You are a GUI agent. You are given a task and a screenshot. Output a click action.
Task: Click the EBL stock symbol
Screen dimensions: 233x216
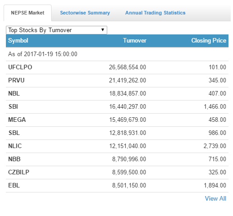[x=14, y=185]
